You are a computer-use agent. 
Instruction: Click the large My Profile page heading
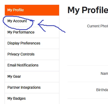[x=88, y=10]
